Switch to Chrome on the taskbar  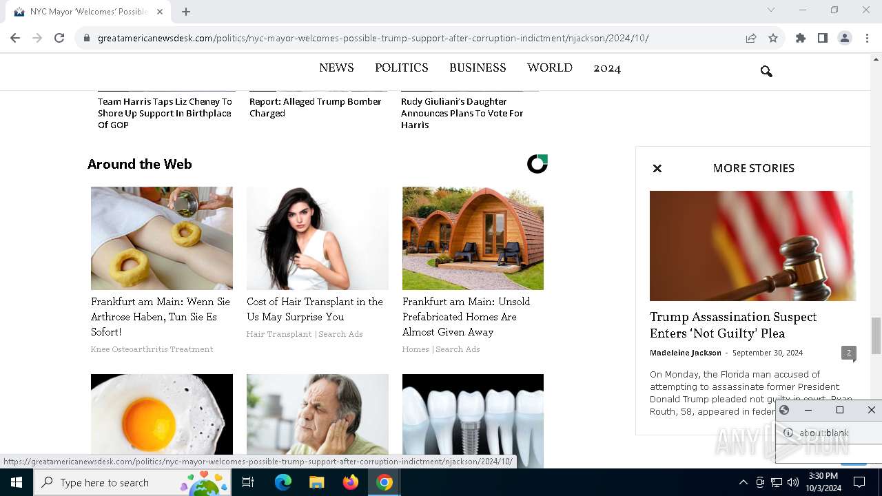384,482
